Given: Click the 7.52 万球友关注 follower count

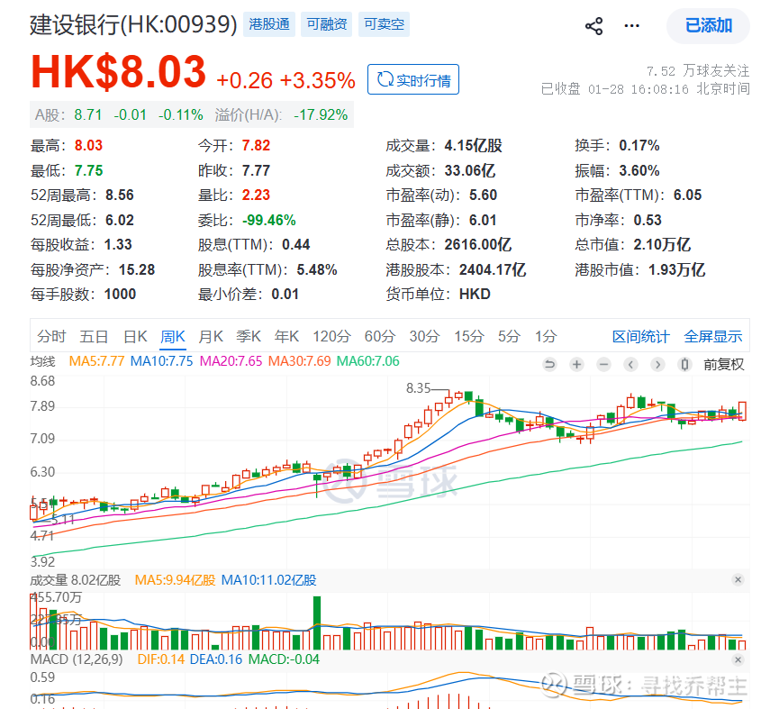Looking at the screenshot, I should point(698,71).
